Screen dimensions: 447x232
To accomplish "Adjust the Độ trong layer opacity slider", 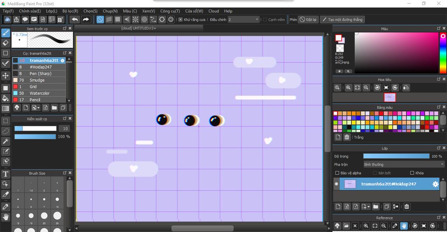I will (396, 156).
